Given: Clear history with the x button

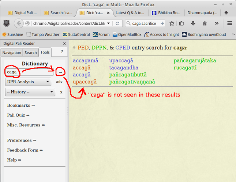Looking at the screenshot, I should click(61, 92).
